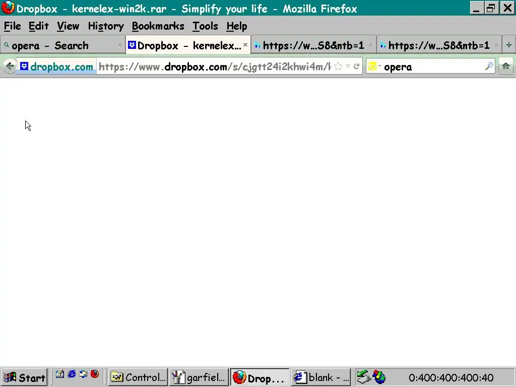Click the favicon on the third https tab
Image resolution: width=516 pixels, height=387 pixels.
coord(257,45)
